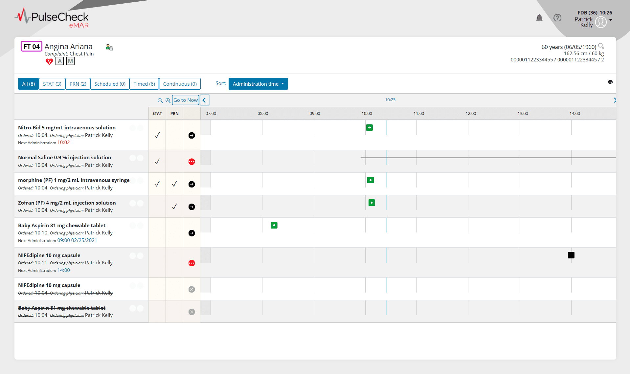Toggle the first circle on the morphine row
This screenshot has height=374, width=630.
[133, 180]
